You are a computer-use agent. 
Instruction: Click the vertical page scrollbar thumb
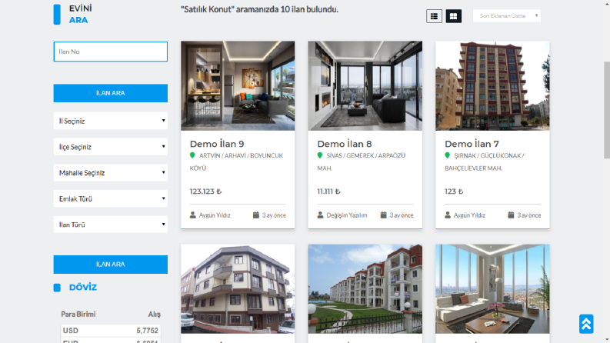pyautogui.click(x=606, y=110)
